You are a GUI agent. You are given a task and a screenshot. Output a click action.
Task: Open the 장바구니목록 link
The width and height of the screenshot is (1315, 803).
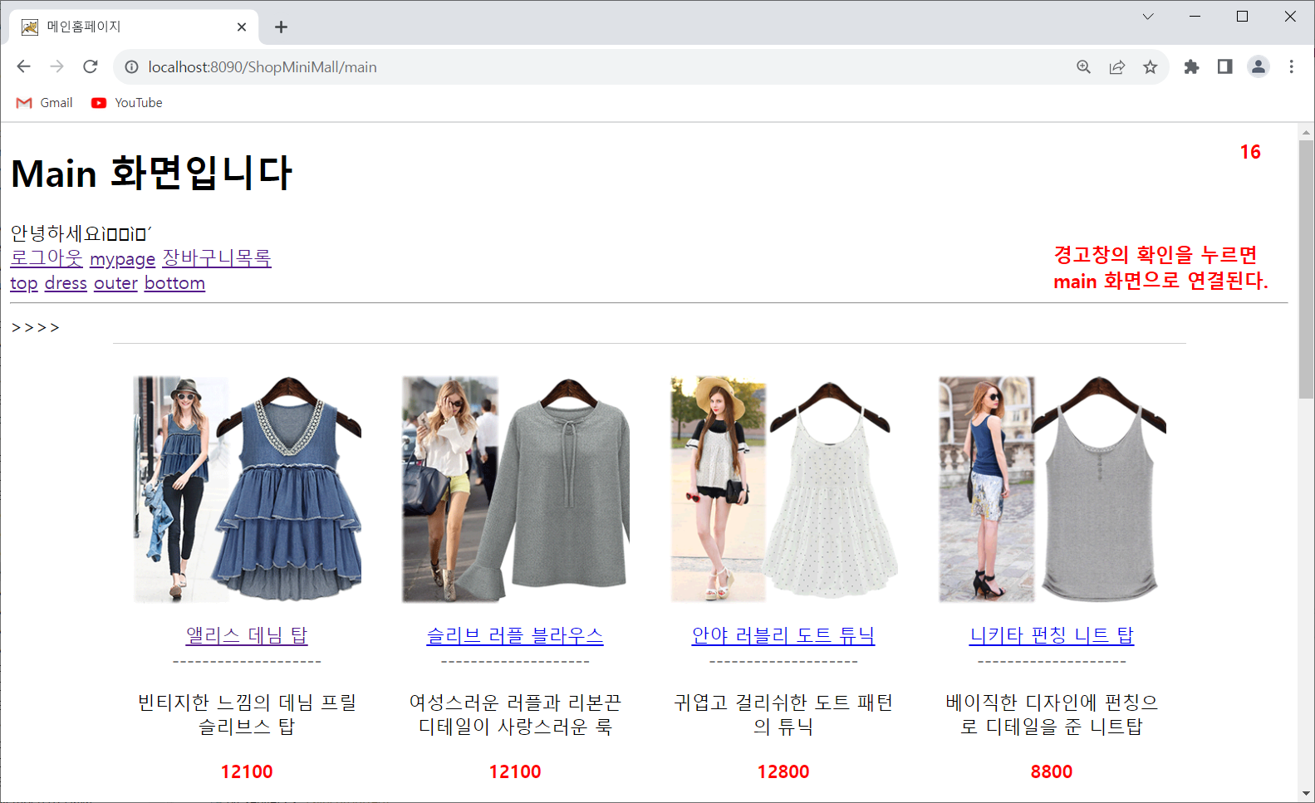click(217, 258)
